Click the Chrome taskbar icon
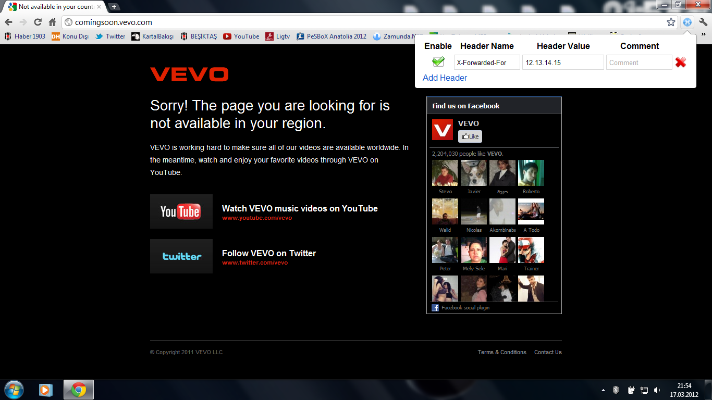 pos(79,390)
